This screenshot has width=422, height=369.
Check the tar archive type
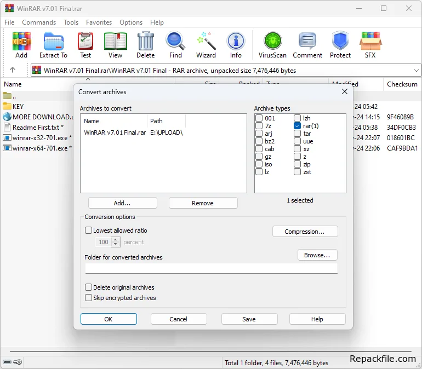coord(297,133)
